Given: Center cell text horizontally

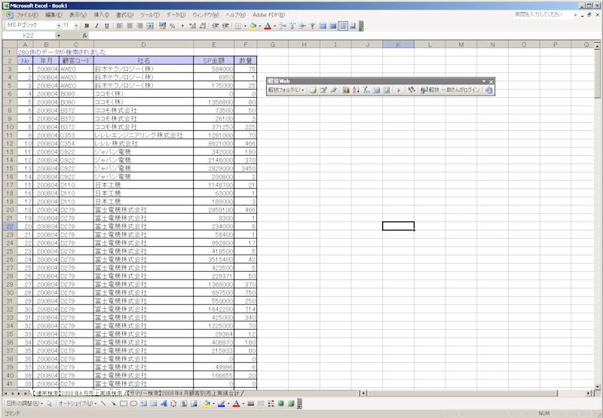Looking at the screenshot, I should coord(130,26).
